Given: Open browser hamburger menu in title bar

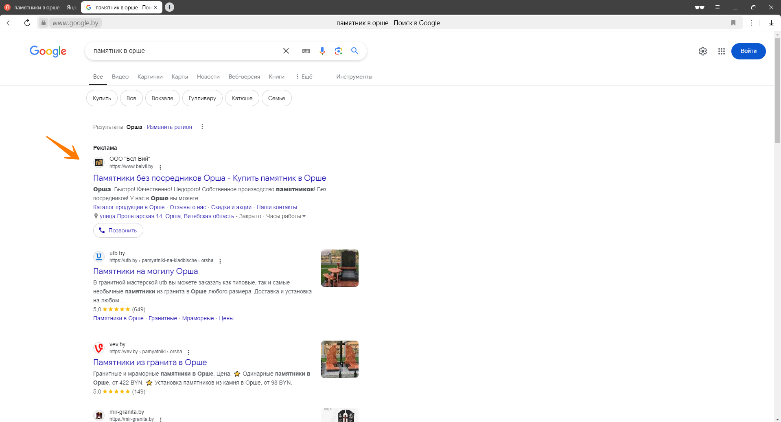Looking at the screenshot, I should click(x=718, y=7).
